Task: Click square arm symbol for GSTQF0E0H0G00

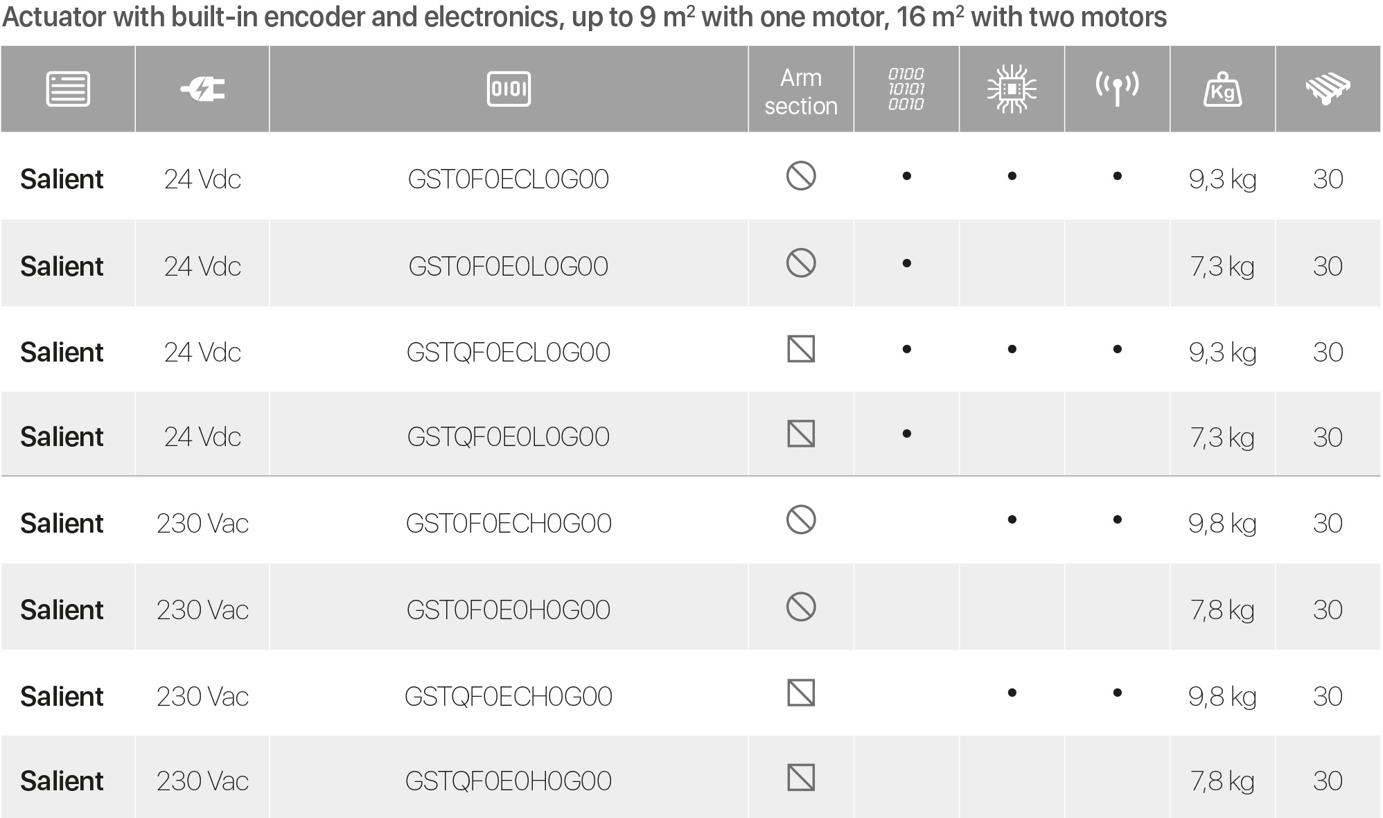Action: click(801, 778)
